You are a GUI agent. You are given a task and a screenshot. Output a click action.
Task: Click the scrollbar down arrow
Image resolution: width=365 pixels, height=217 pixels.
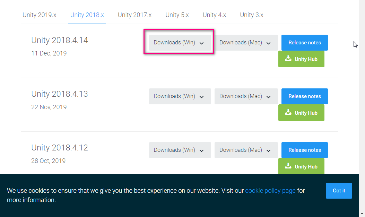click(362, 214)
